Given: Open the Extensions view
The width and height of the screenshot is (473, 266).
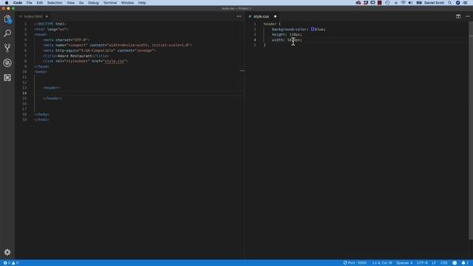Looking at the screenshot, I should (x=7, y=78).
